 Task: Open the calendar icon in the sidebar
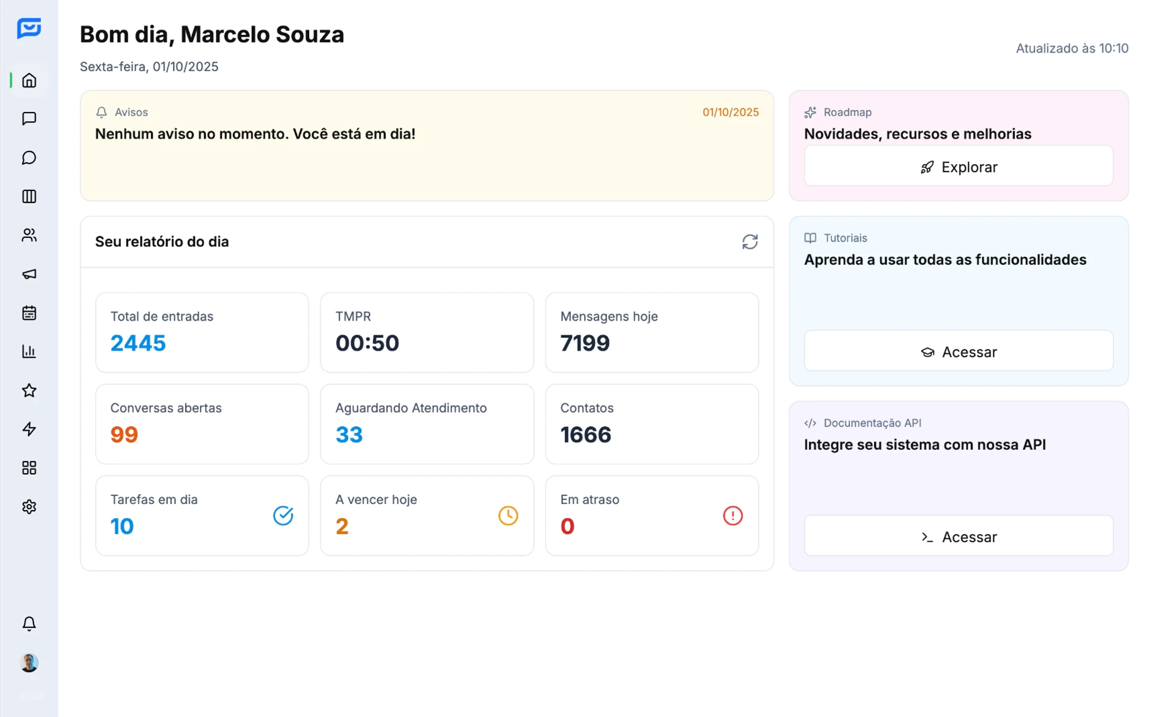tap(29, 313)
